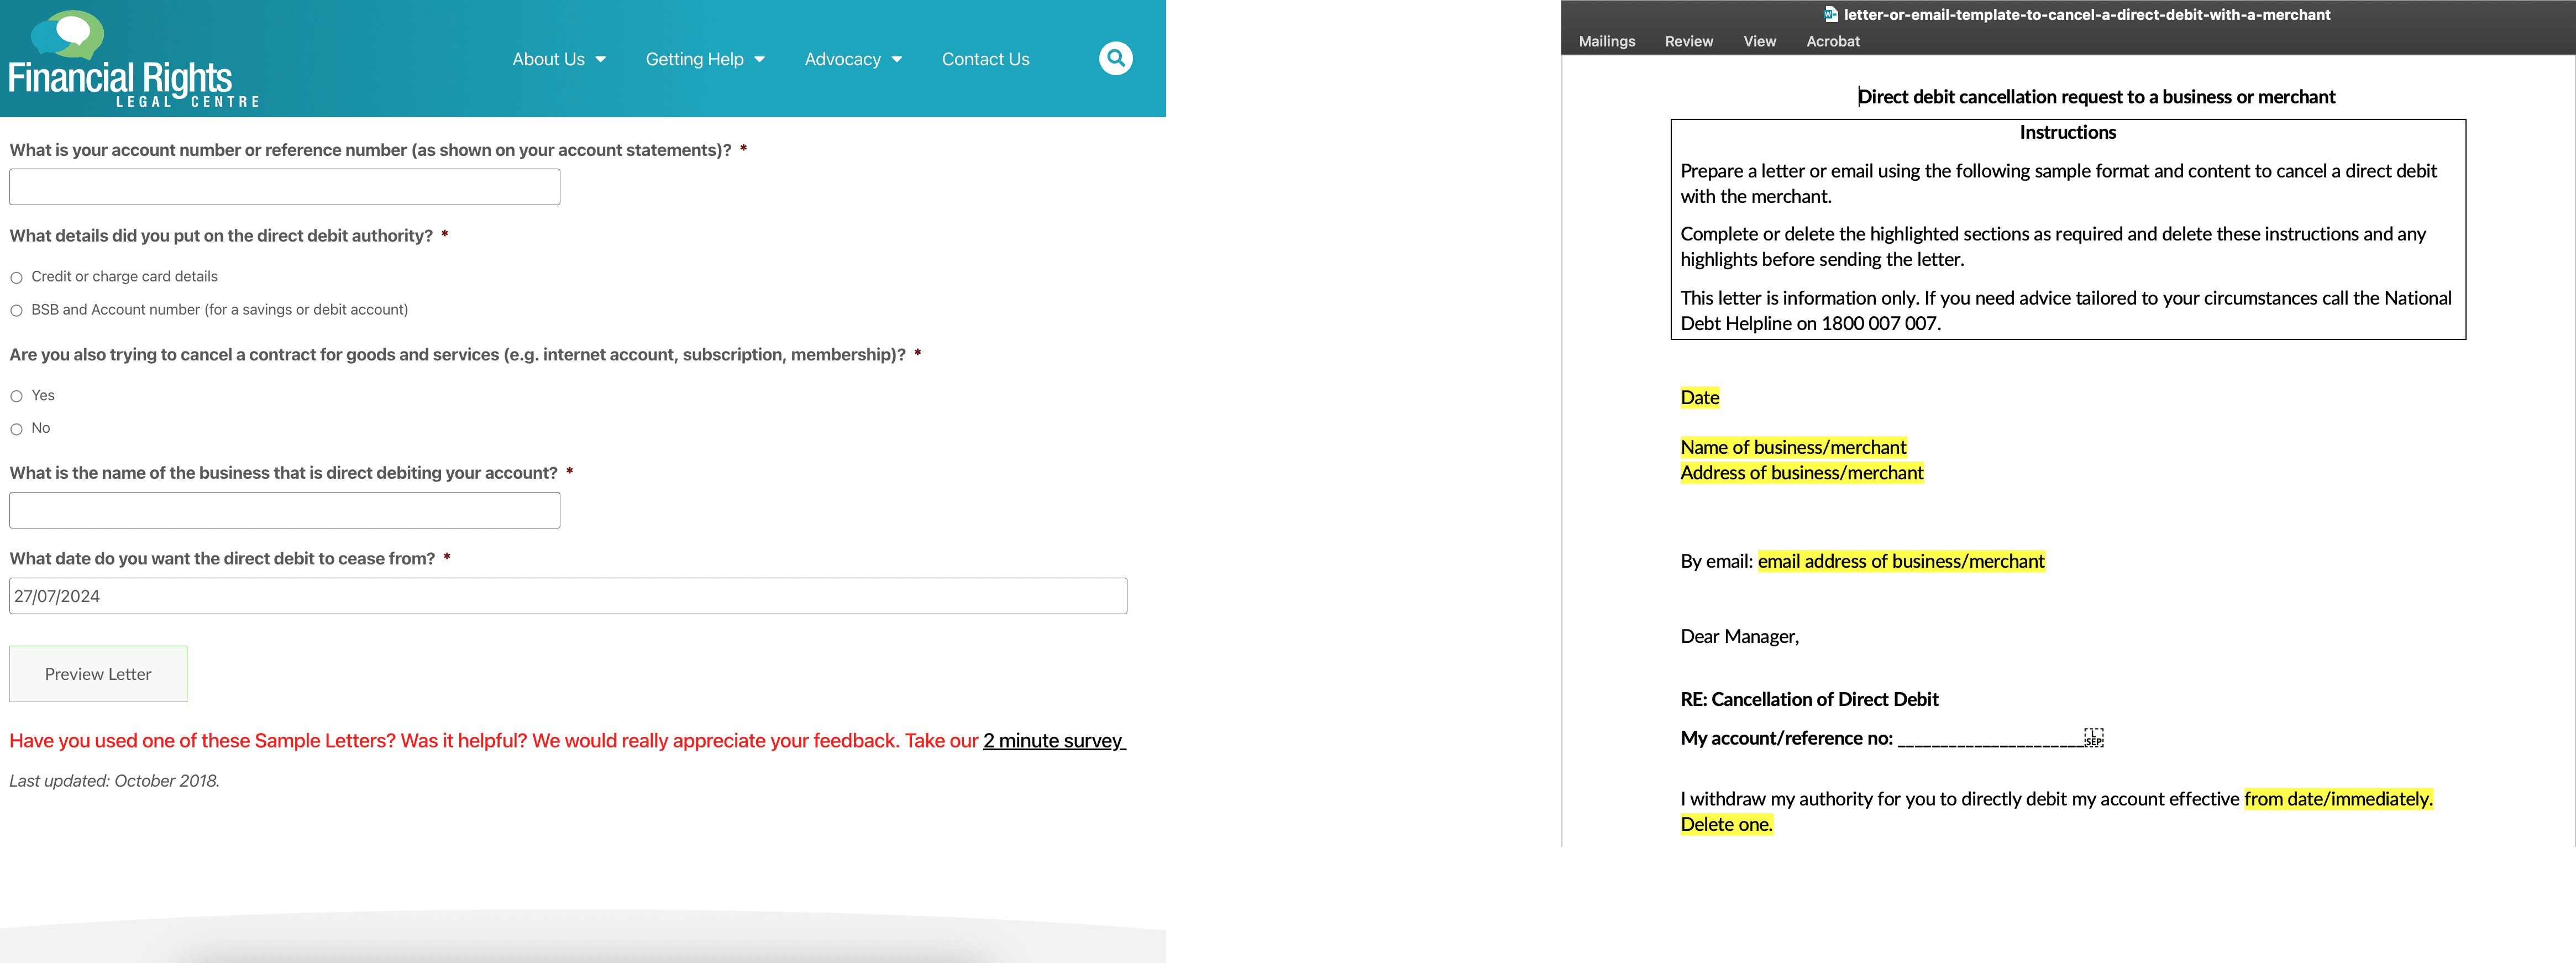
Task: Expand the Advocacy dropdown menu
Action: click(853, 59)
